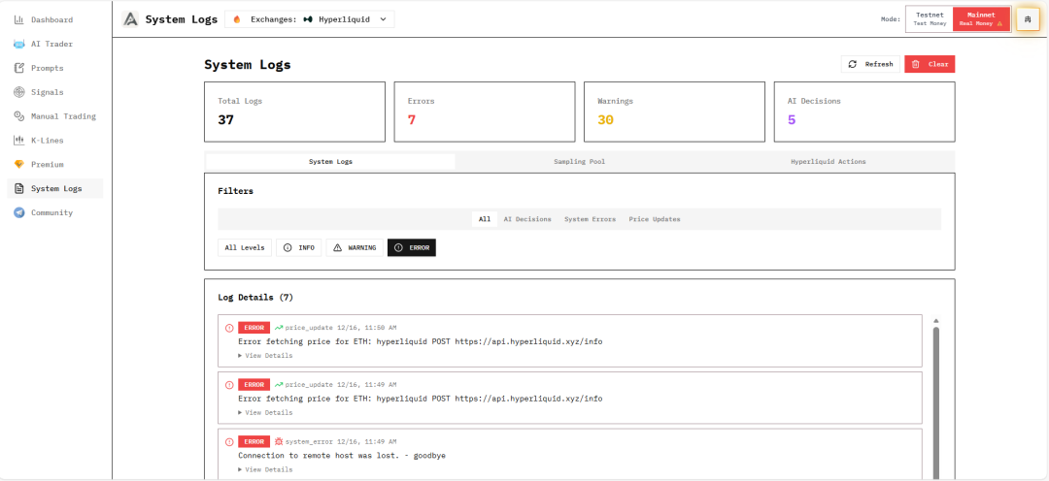Click the Community Telegram icon
Image resolution: width=1049 pixels, height=481 pixels.
point(19,212)
